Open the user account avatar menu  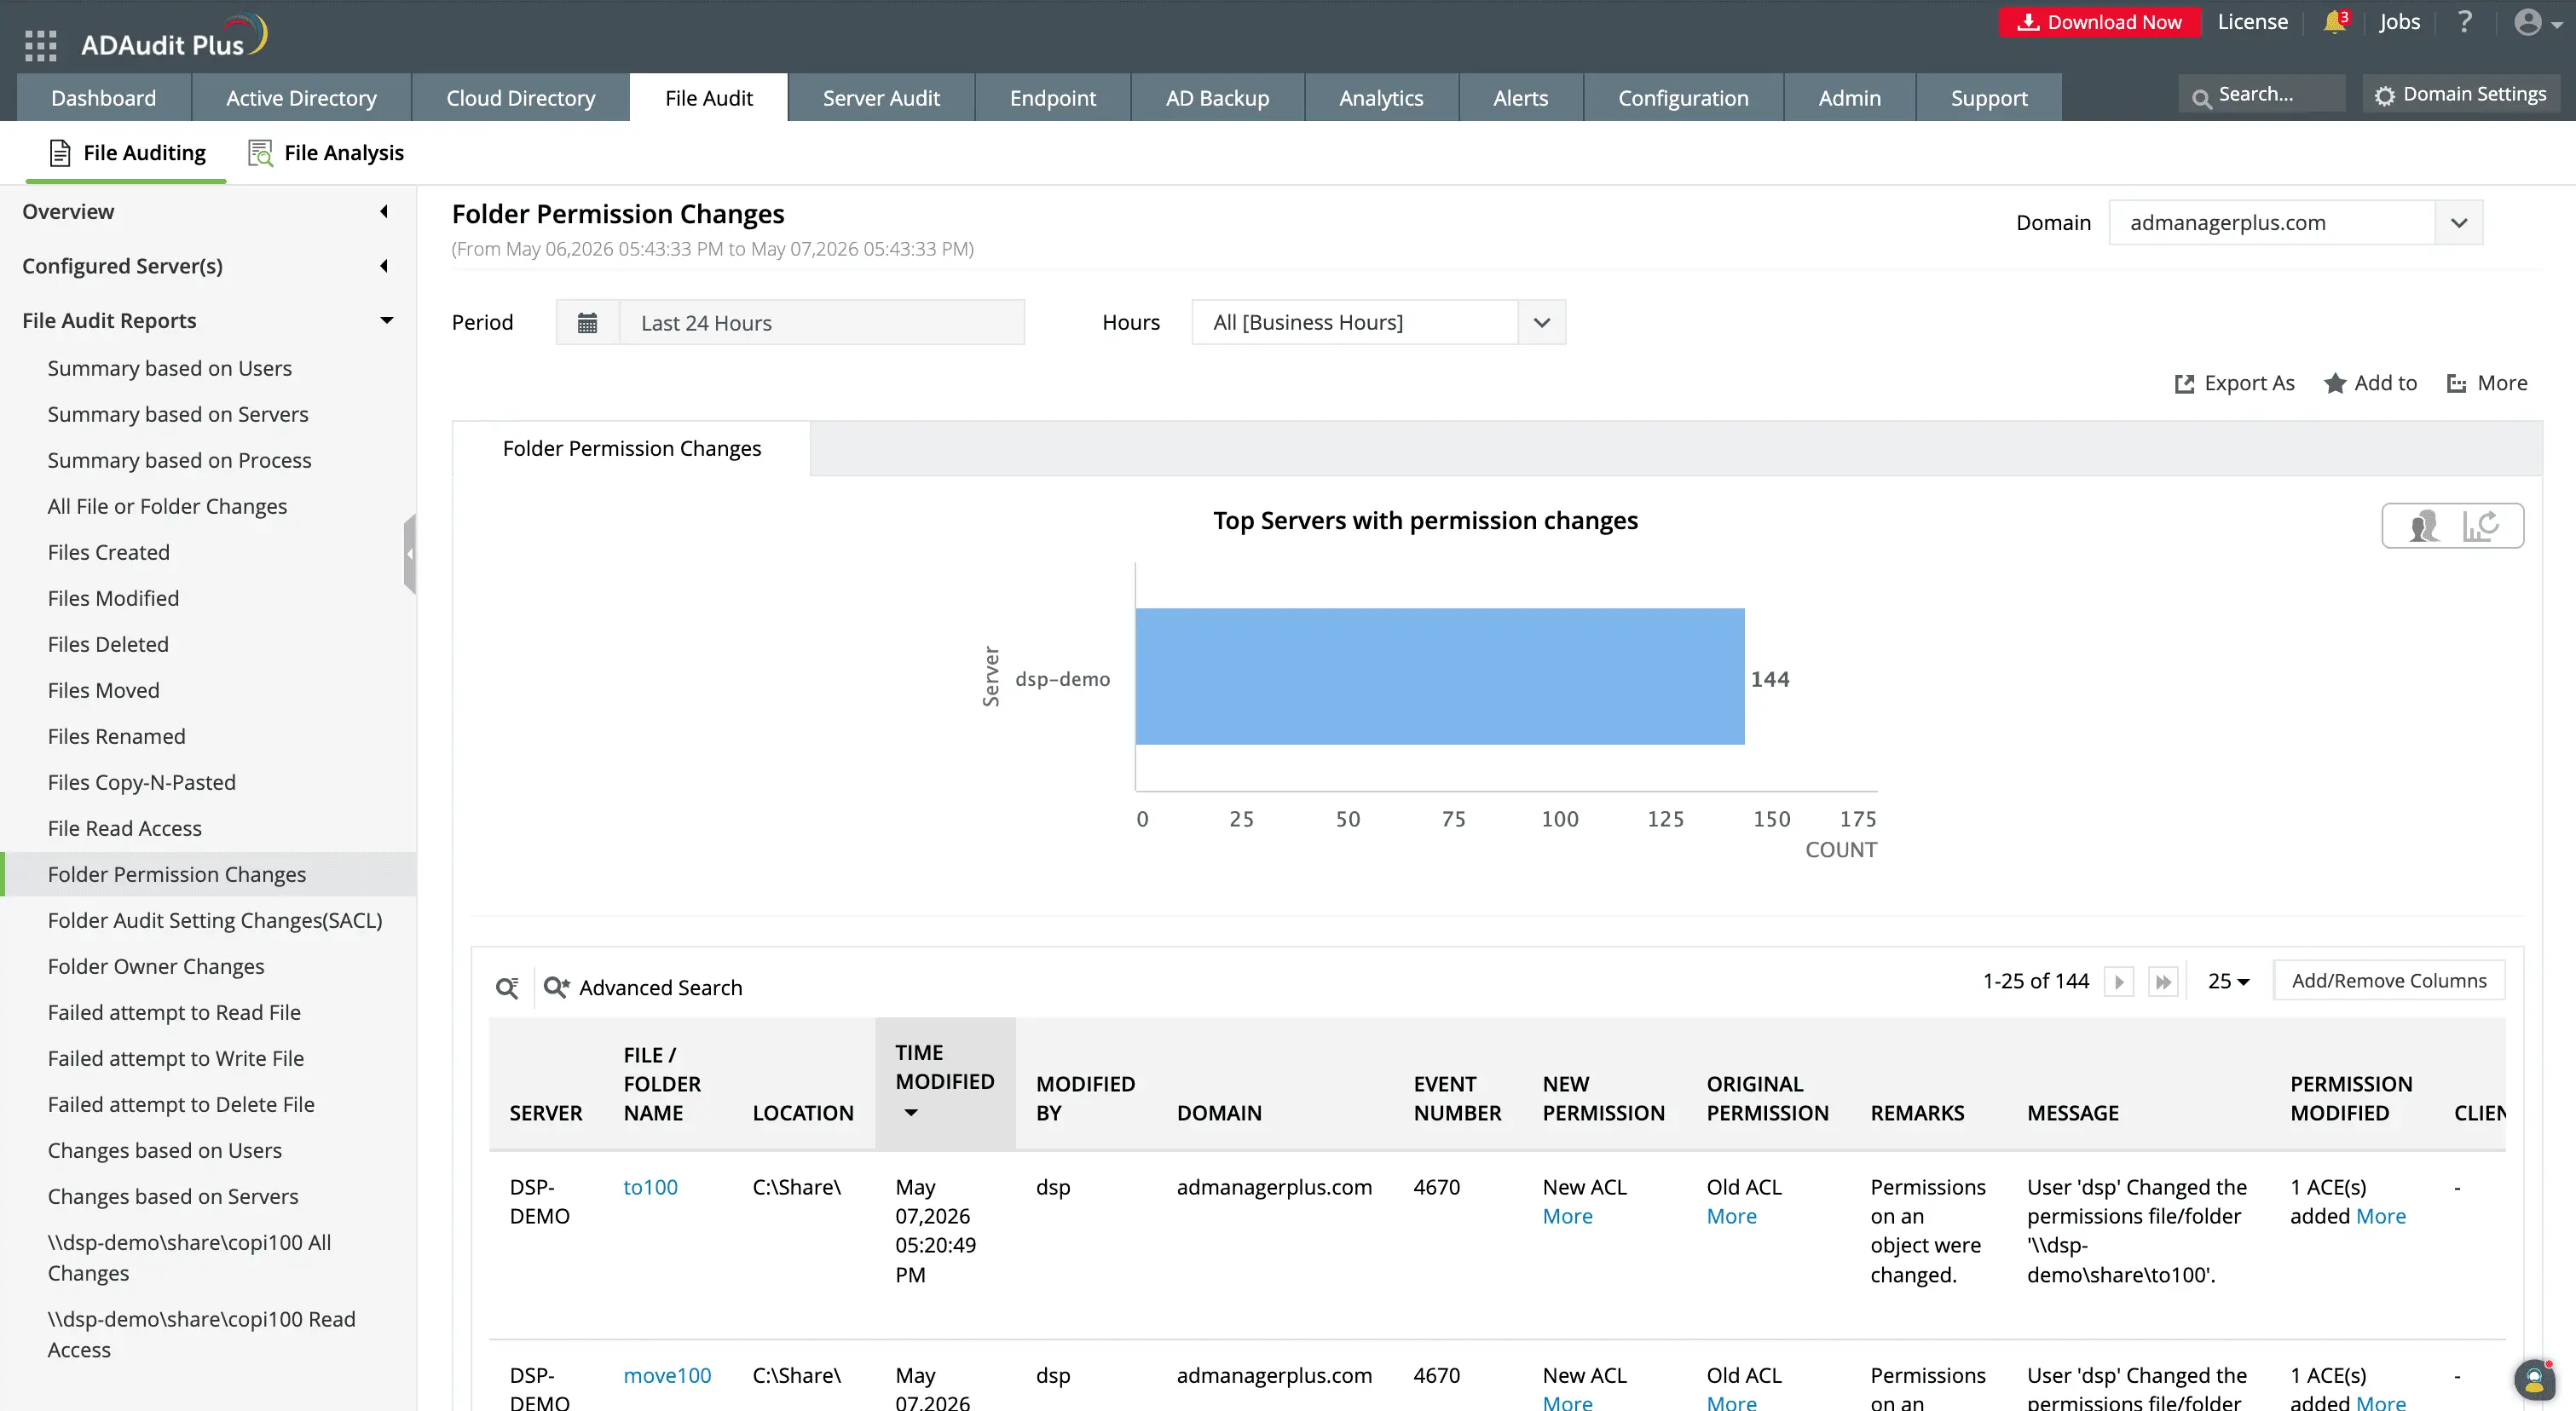2536,22
